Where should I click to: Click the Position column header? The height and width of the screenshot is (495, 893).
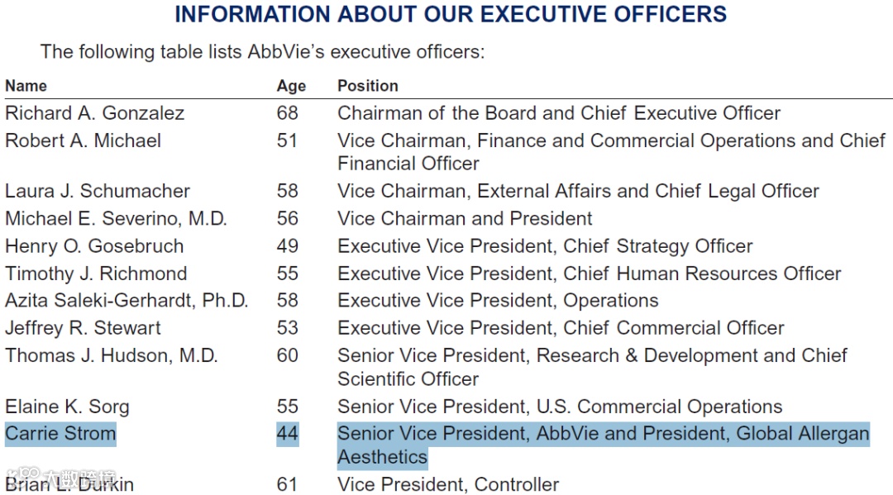[367, 86]
